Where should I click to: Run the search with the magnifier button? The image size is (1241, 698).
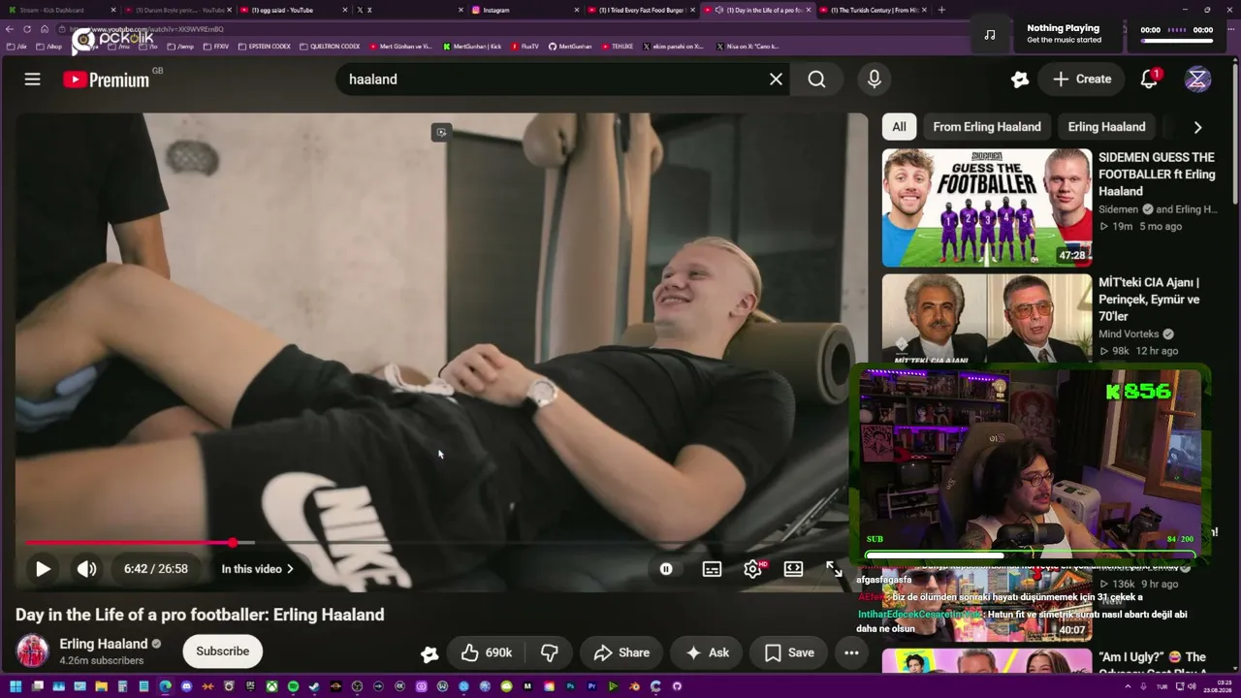[816, 79]
